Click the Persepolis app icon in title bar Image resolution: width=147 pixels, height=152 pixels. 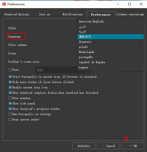tap(4, 4)
